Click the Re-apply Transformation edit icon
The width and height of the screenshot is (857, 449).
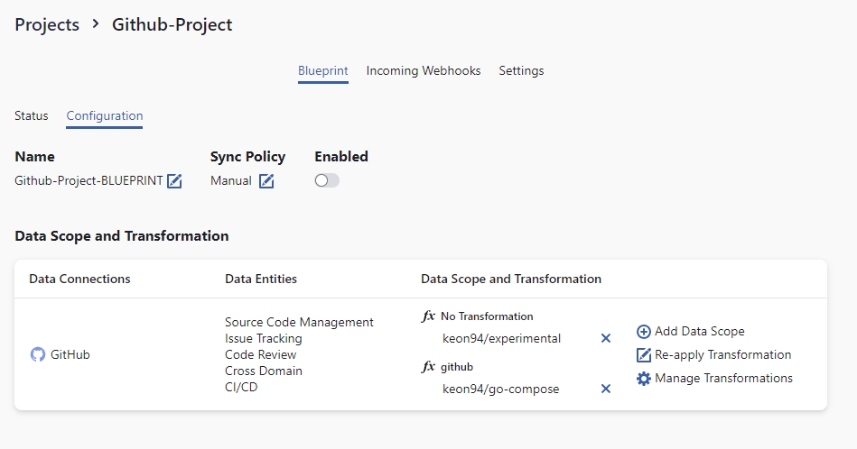[644, 355]
